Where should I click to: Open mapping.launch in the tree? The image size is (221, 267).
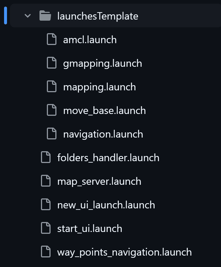click(x=99, y=87)
